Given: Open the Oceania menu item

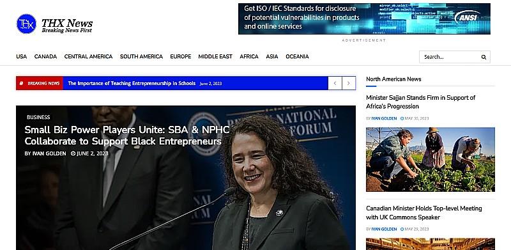Looking at the screenshot, I should pos(297,56).
